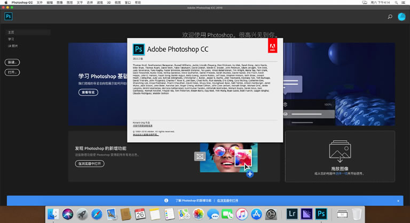Open App Store from the Dock
The width and height of the screenshot is (410, 223).
(x=256, y=214)
